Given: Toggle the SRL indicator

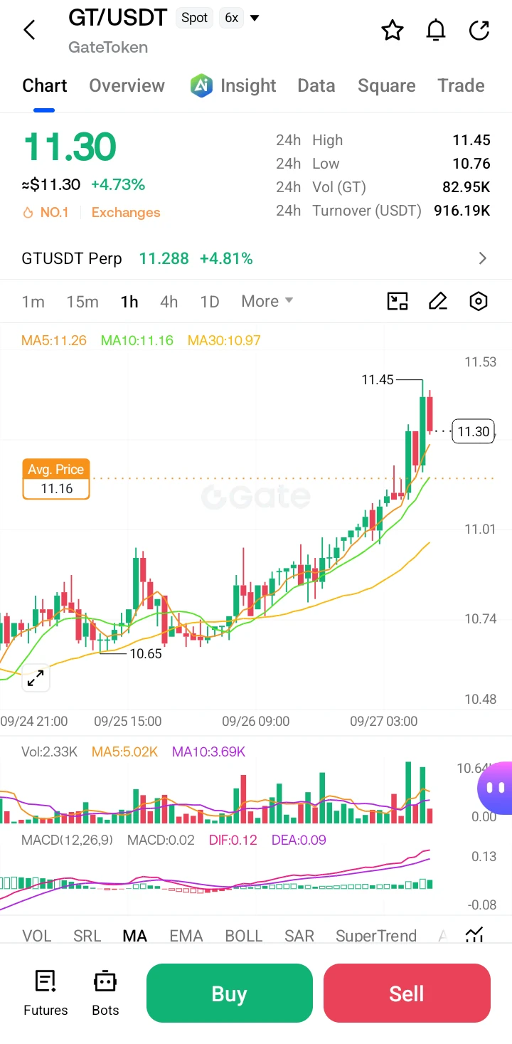Looking at the screenshot, I should click(87, 936).
